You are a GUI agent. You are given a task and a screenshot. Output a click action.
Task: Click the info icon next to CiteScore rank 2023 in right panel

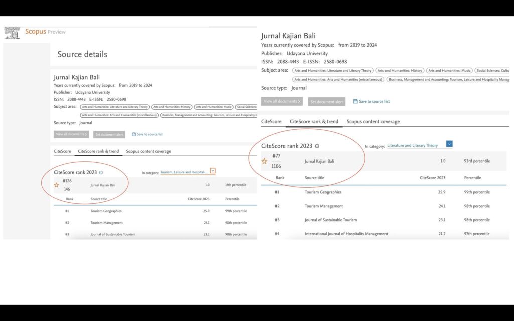317,146
